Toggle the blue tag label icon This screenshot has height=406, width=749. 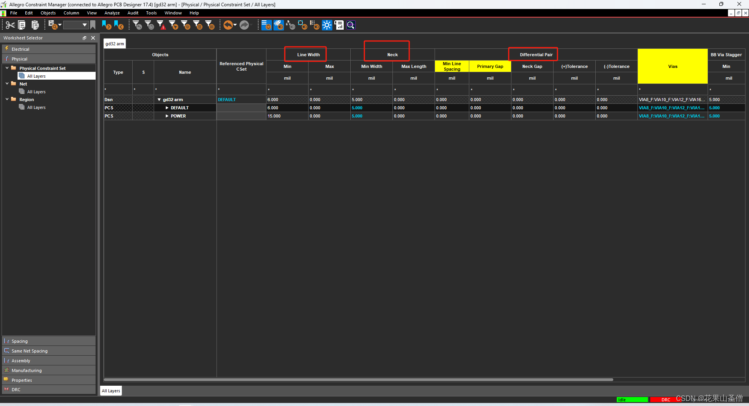pos(279,25)
